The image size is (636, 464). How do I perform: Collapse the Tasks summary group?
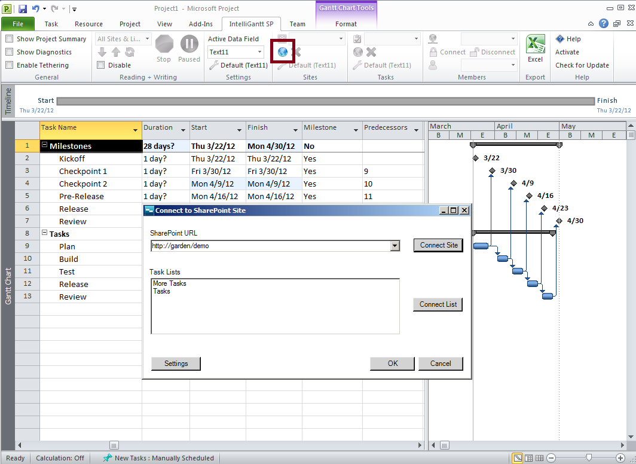(45, 233)
